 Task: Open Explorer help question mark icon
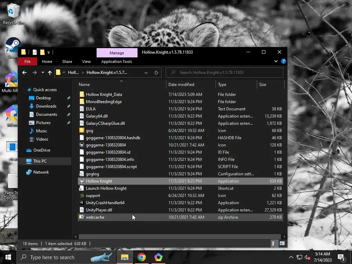coord(283,61)
